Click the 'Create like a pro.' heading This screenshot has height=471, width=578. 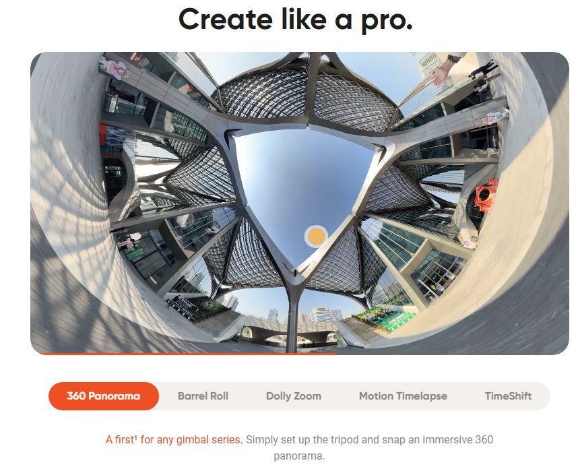[295, 20]
